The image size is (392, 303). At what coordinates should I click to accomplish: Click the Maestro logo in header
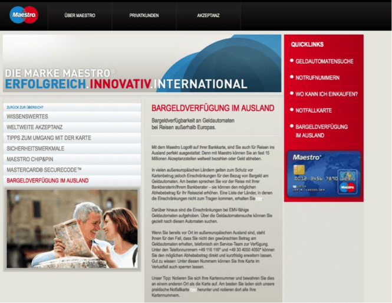[24, 15]
